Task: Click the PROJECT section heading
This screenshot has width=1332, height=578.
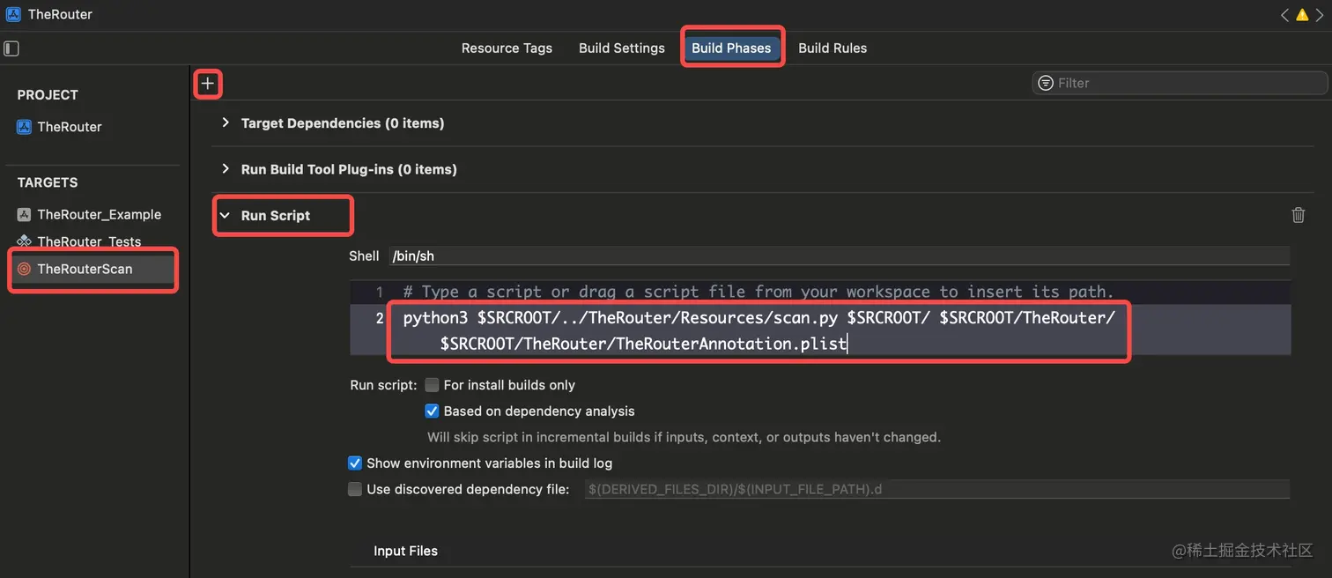Action: (48, 95)
